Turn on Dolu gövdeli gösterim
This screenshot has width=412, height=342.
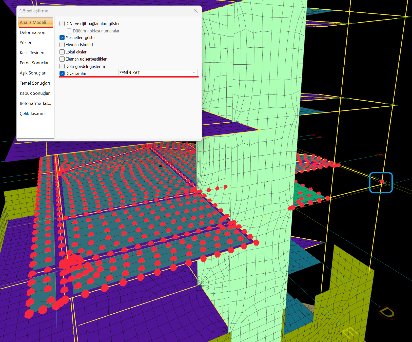[x=62, y=66]
